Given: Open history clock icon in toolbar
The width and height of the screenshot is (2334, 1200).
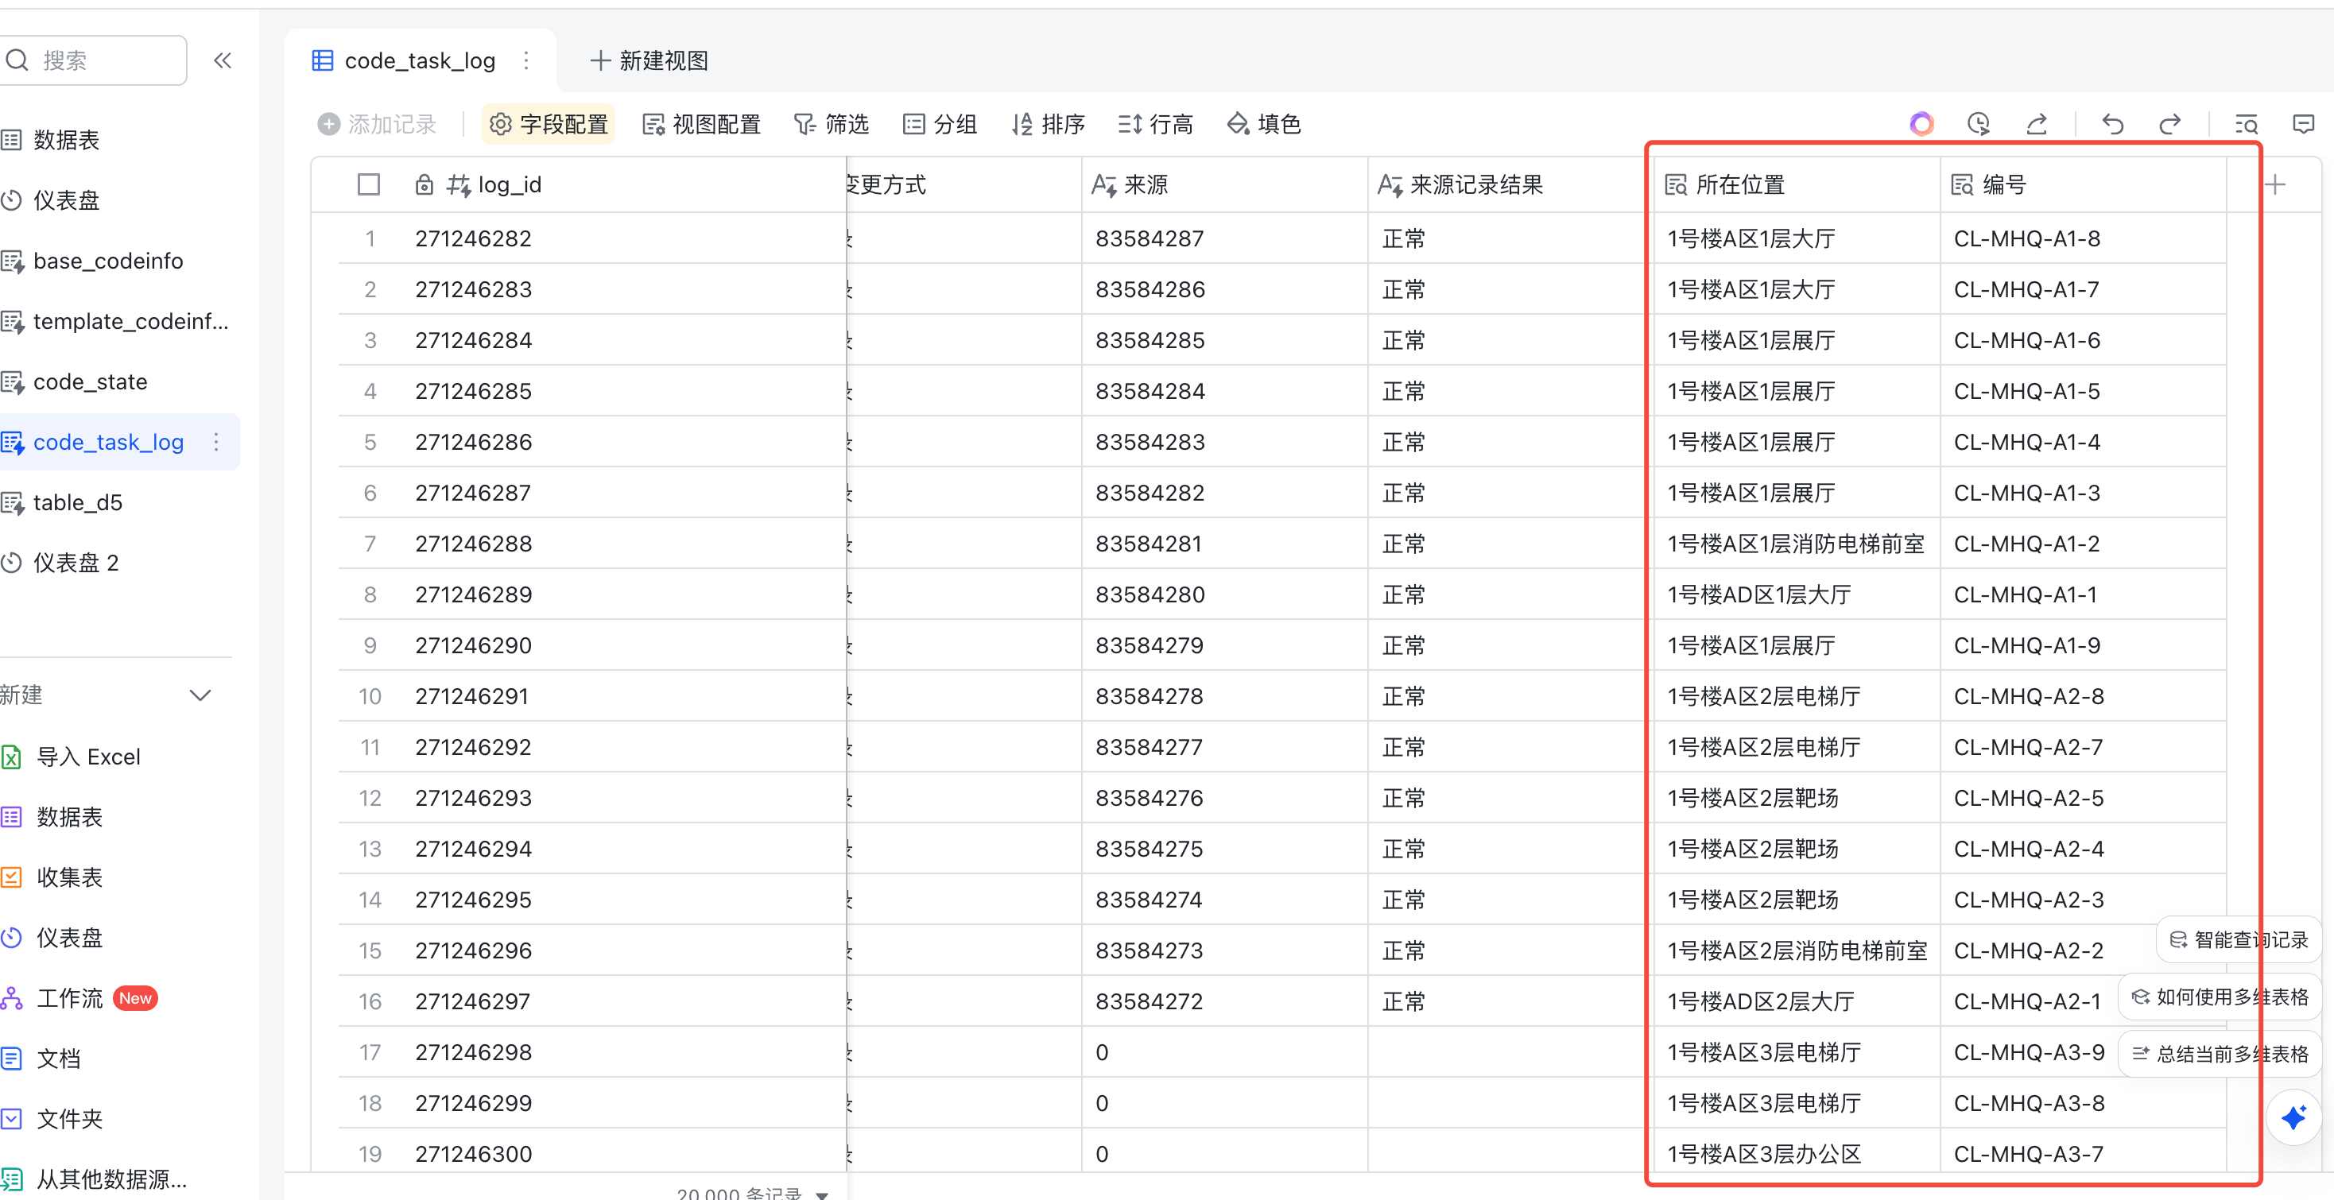Looking at the screenshot, I should coord(1979,124).
